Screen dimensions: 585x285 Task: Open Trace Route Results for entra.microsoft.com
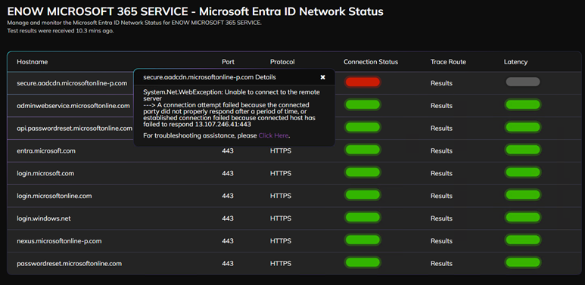tap(441, 151)
